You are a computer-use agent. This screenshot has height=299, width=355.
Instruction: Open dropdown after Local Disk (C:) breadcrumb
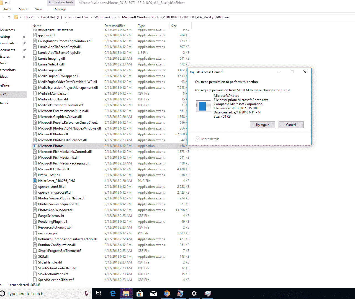(65, 17)
